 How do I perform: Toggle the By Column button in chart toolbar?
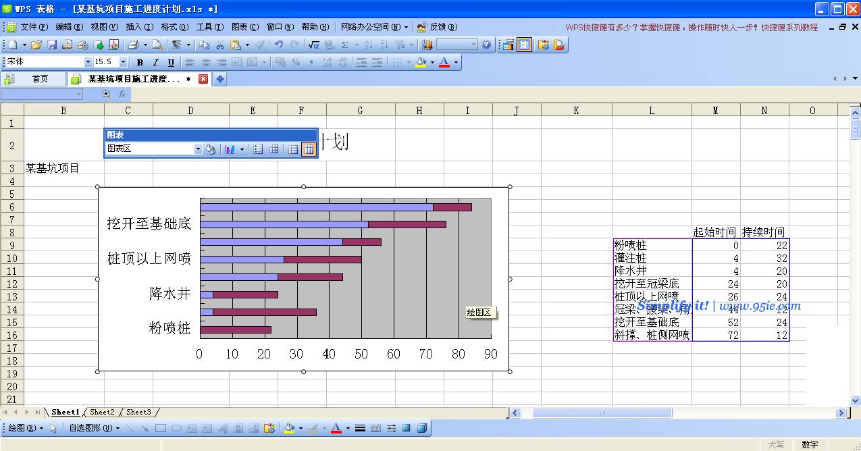309,149
